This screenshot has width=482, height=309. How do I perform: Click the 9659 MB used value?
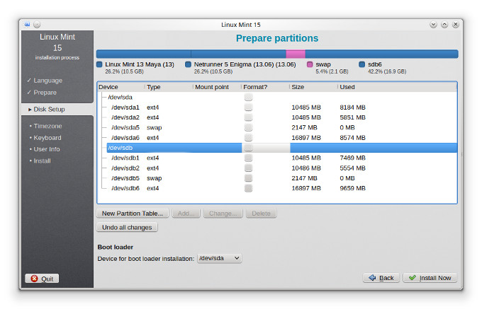tap(352, 188)
